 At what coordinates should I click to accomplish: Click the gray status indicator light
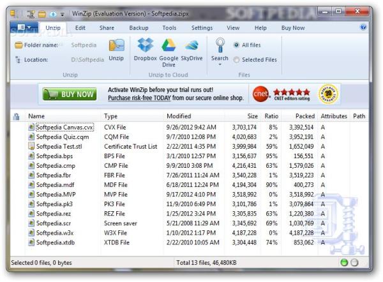point(354,263)
